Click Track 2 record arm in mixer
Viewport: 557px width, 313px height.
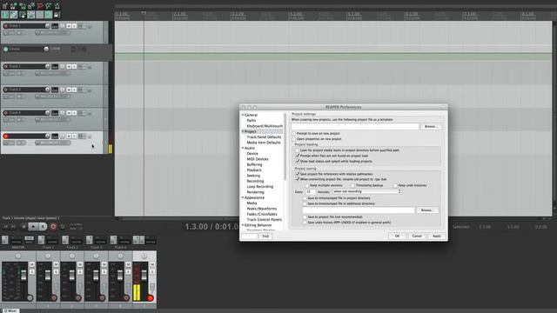pos(77,298)
